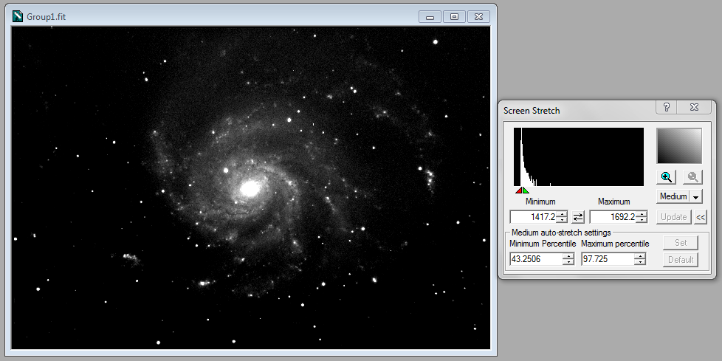Viewport: 722px width, 361px height.
Task: Select the green maximum triangle marker
Action: [x=526, y=190]
